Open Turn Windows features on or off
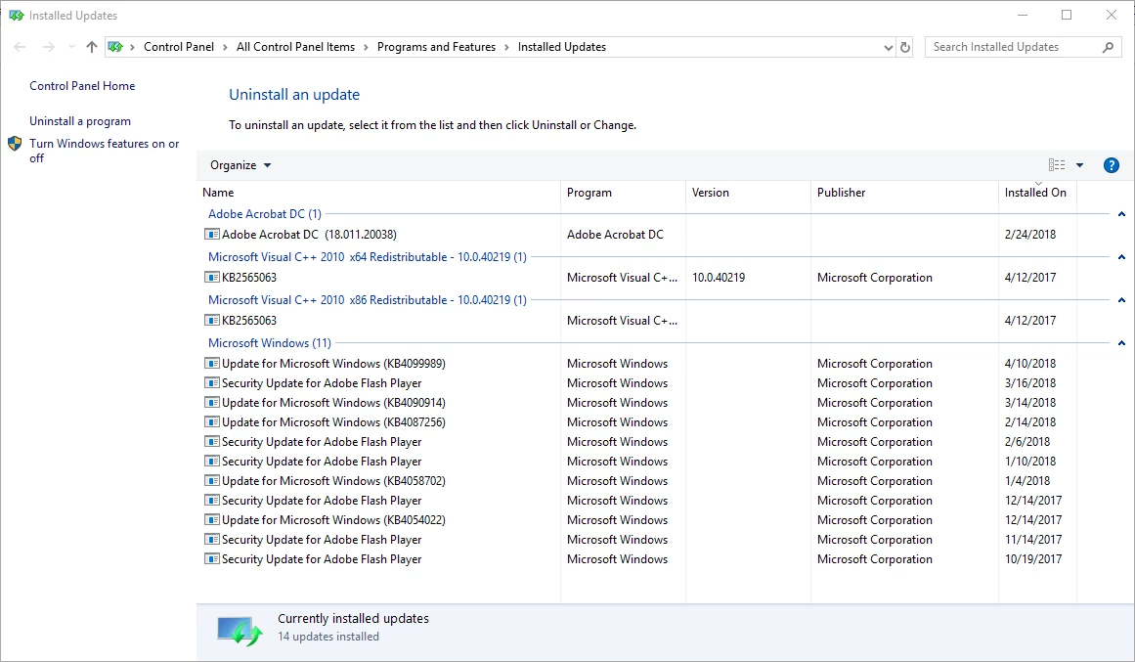This screenshot has height=662, width=1135. point(105,151)
